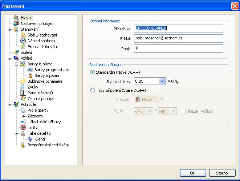Close the Nastavení dialog window
Screen dimensions: 240x181
[x=234, y=6]
